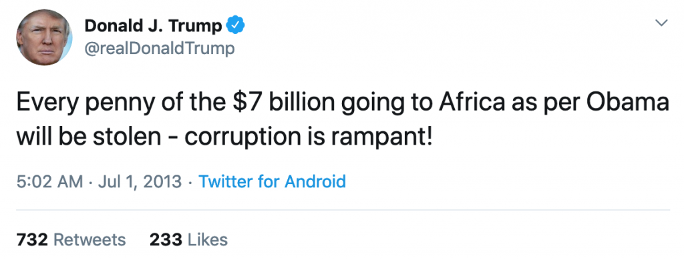Open the tweet options chevron menu
This screenshot has height=260, width=684.
[x=662, y=23]
